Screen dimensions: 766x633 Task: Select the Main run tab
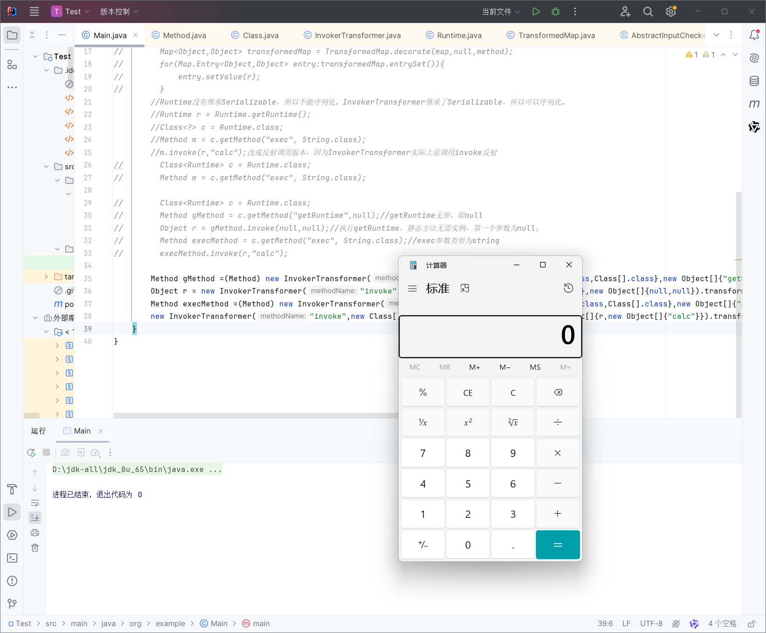coord(82,431)
